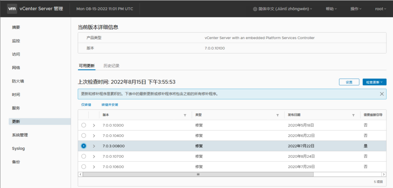Click the 2020年6月22日 date cell
This screenshot has width=393, height=188.
click(301, 135)
